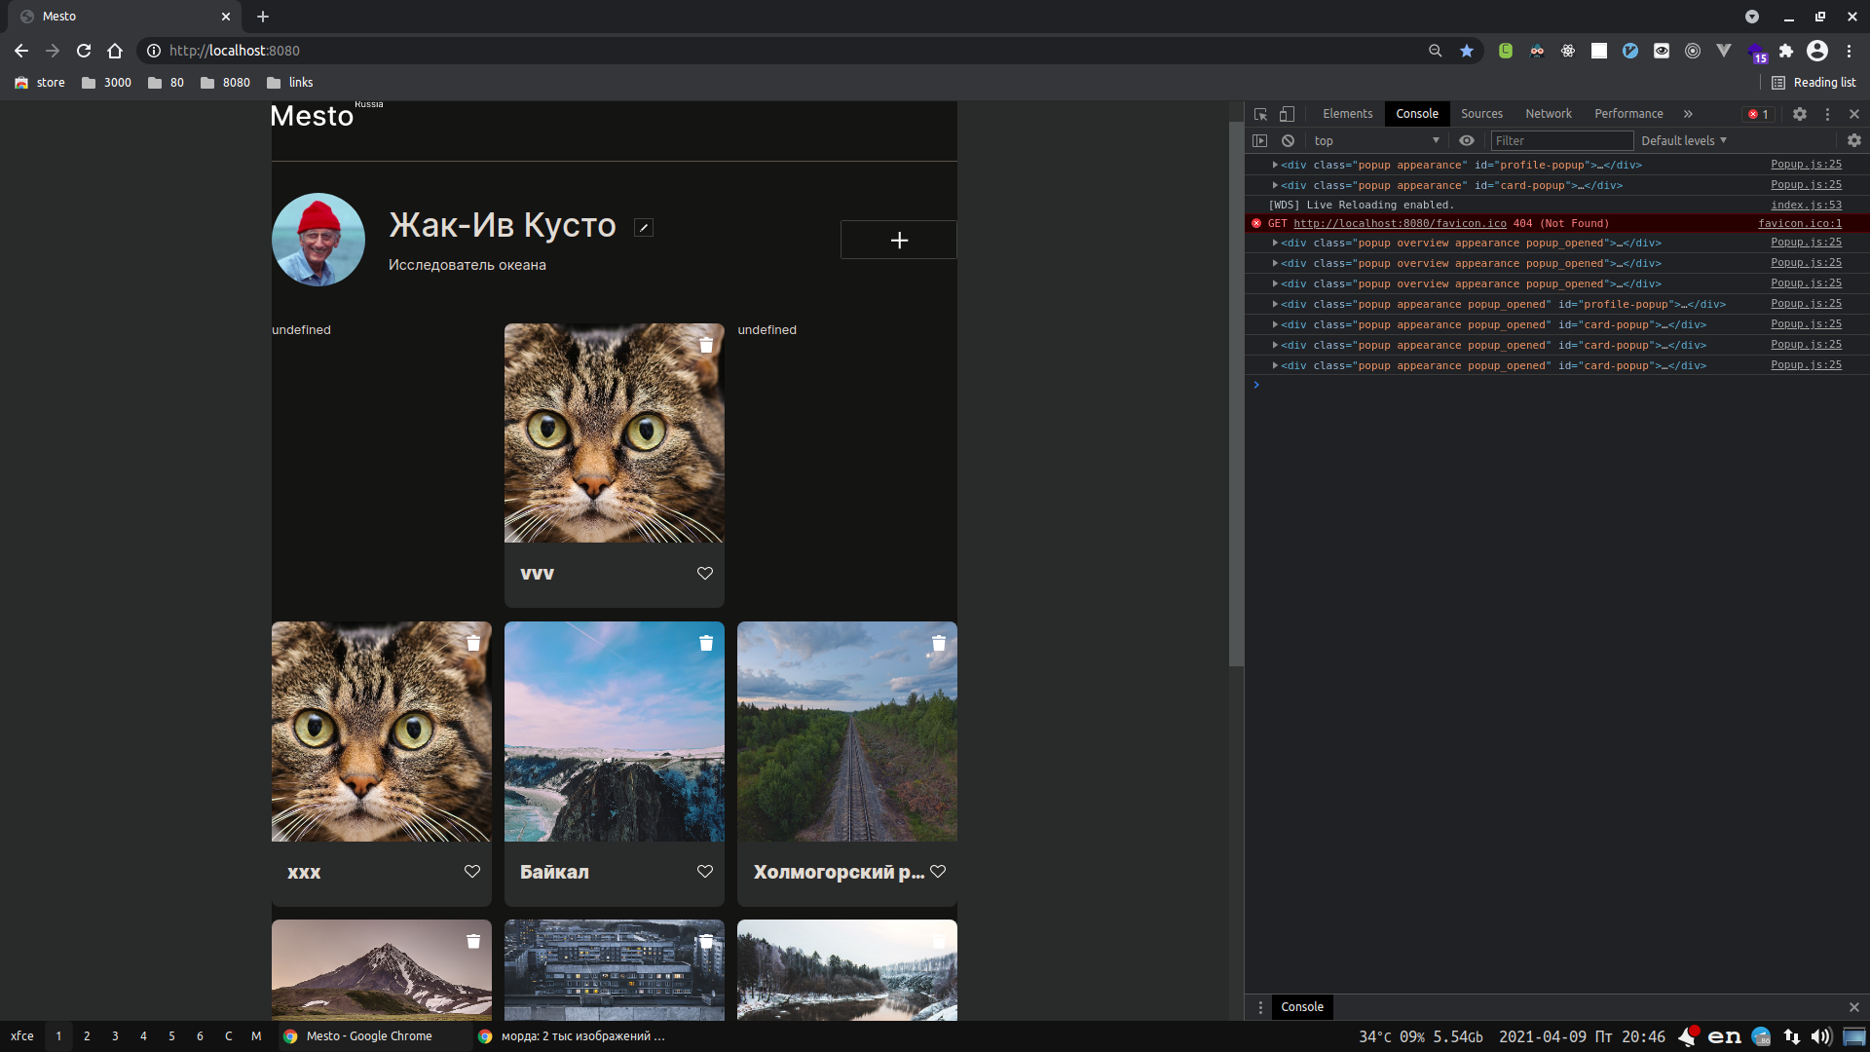The image size is (1870, 1052).
Task: Switch to the Elements tab
Action: [x=1348, y=114]
